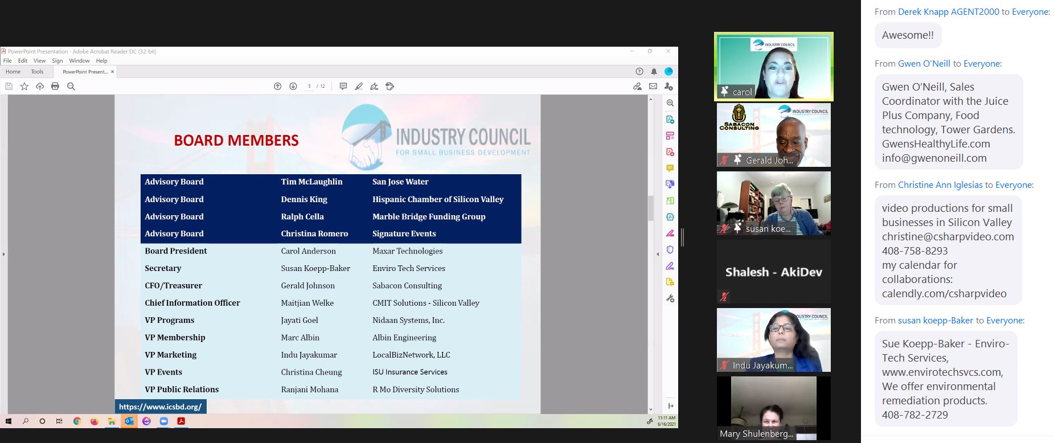Viewport: 1054px width, 443px height.
Task: Open Redact tool in right pane
Action: click(x=670, y=233)
